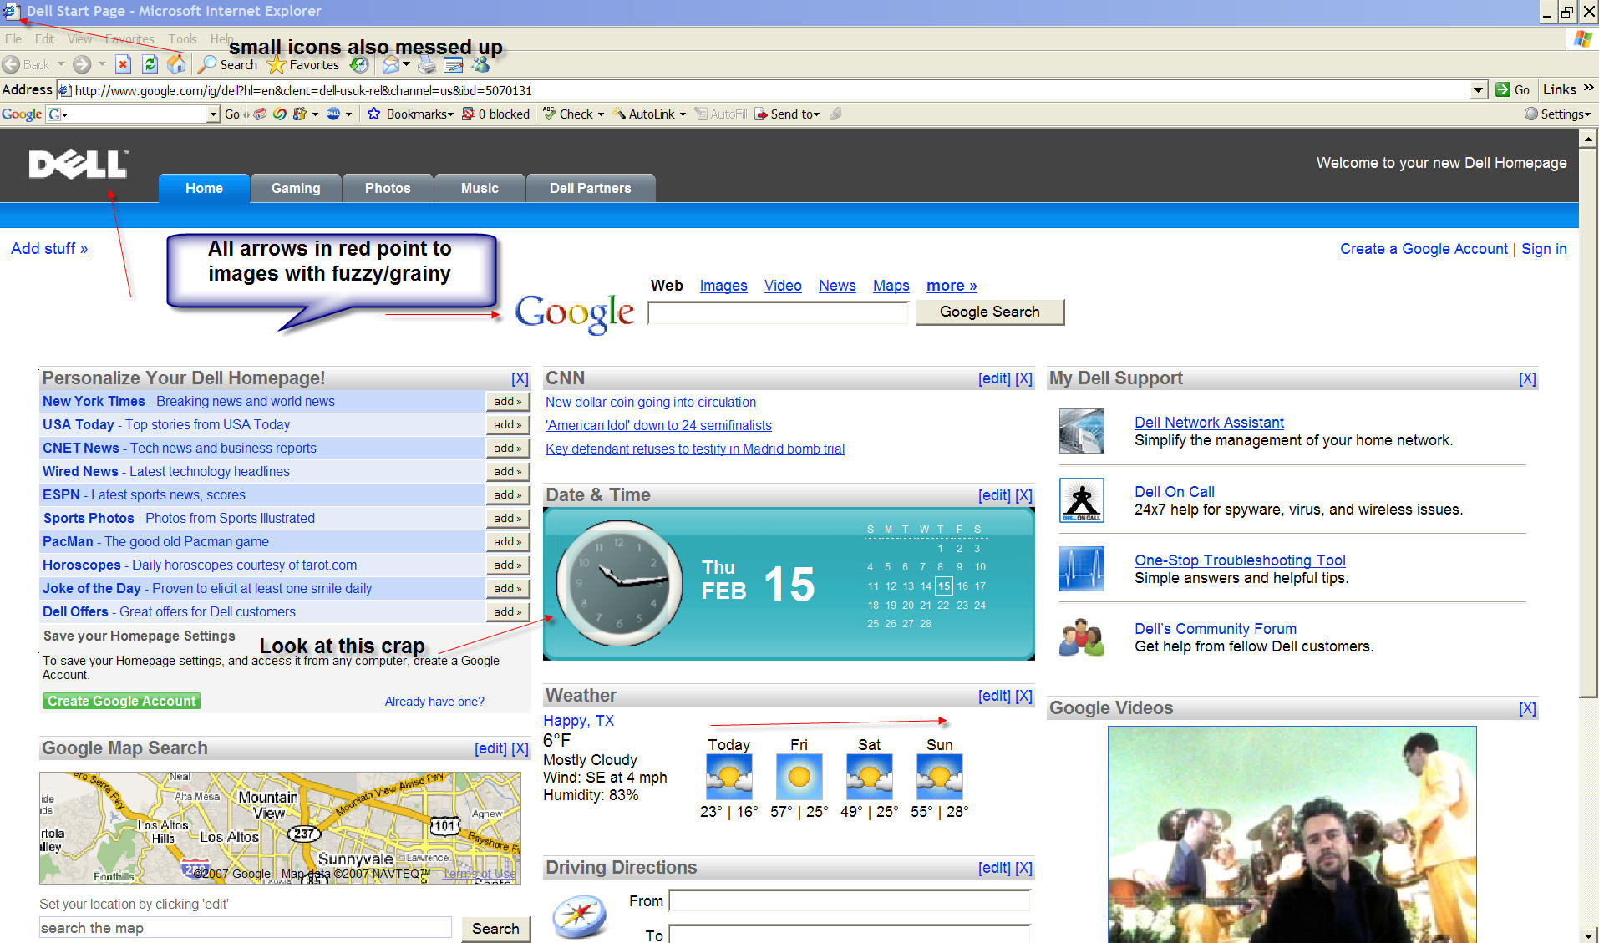The width and height of the screenshot is (1599, 943).
Task: Click the driving directions compass icon
Action: [580, 916]
